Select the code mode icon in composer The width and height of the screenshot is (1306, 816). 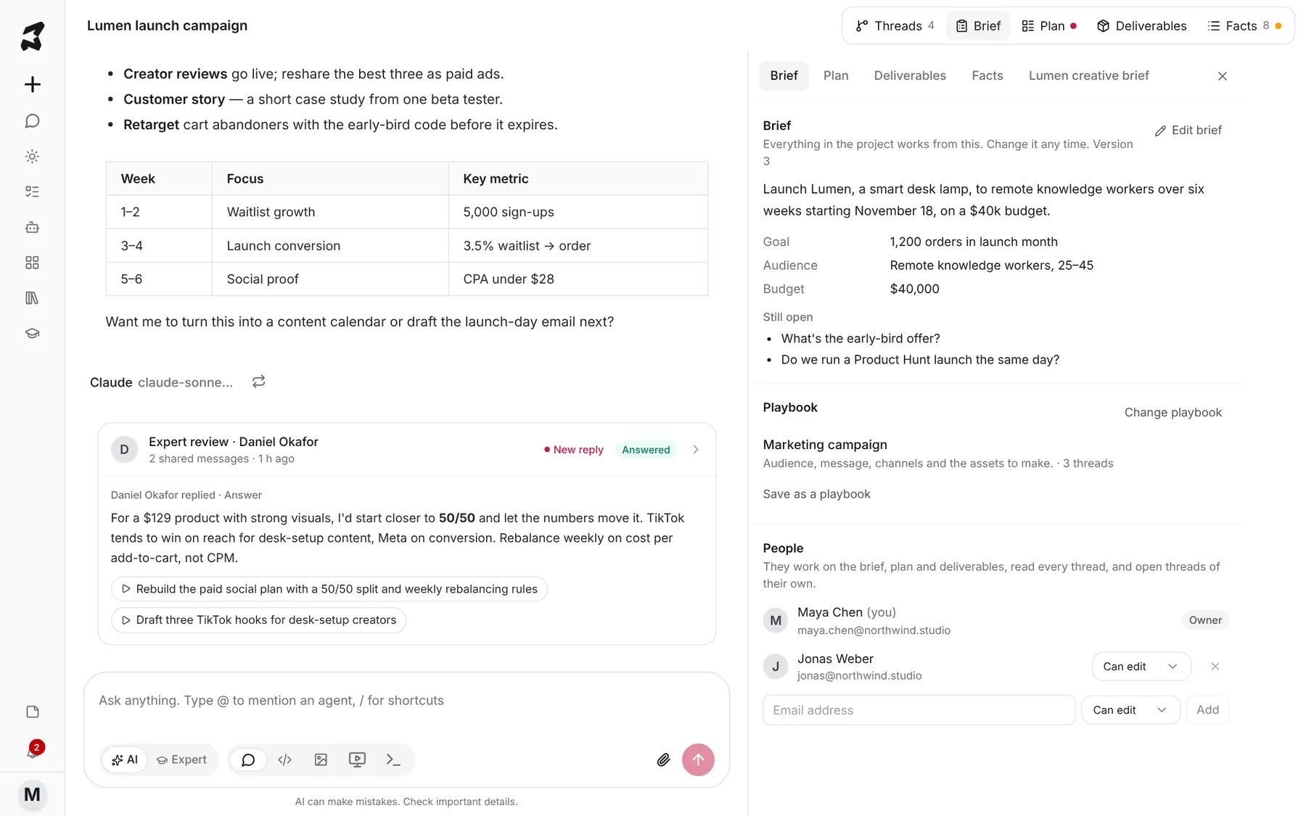(x=284, y=759)
